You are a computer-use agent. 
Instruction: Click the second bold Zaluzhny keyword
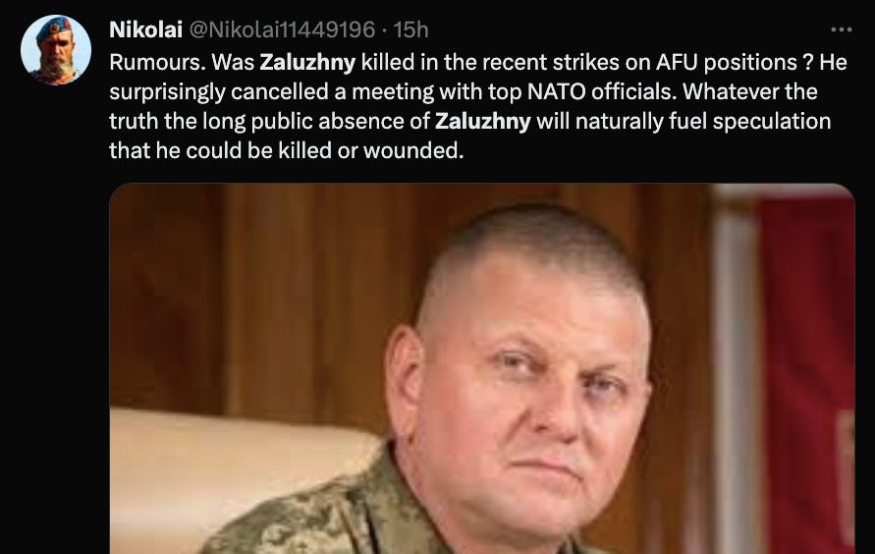(483, 121)
